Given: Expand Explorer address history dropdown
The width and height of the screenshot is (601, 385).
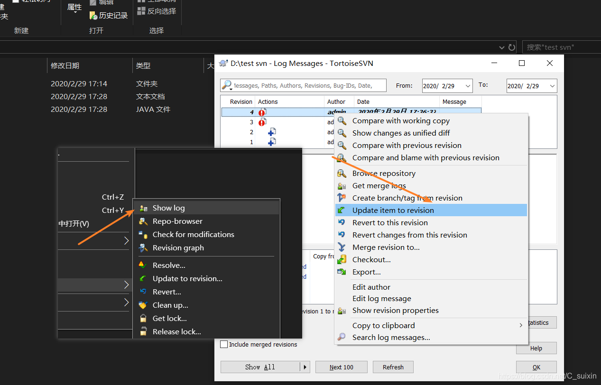Looking at the screenshot, I should [502, 47].
